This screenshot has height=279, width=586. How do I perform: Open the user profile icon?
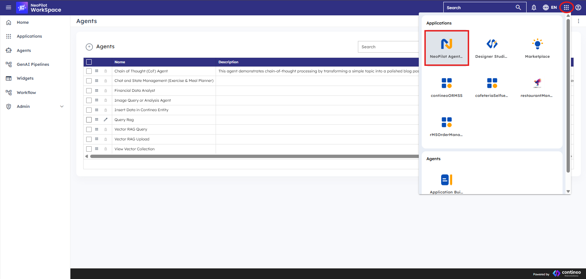coord(578,8)
